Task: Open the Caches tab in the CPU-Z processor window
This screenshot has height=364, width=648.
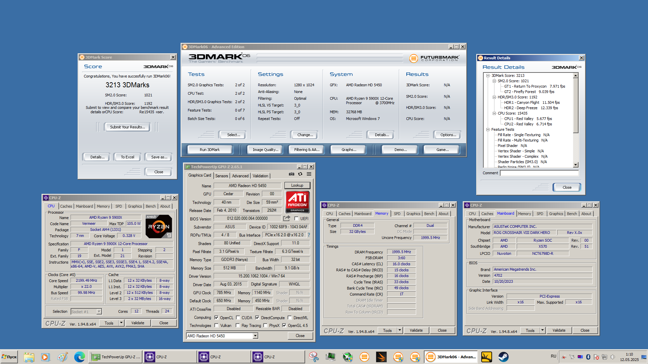Action: coord(66,206)
